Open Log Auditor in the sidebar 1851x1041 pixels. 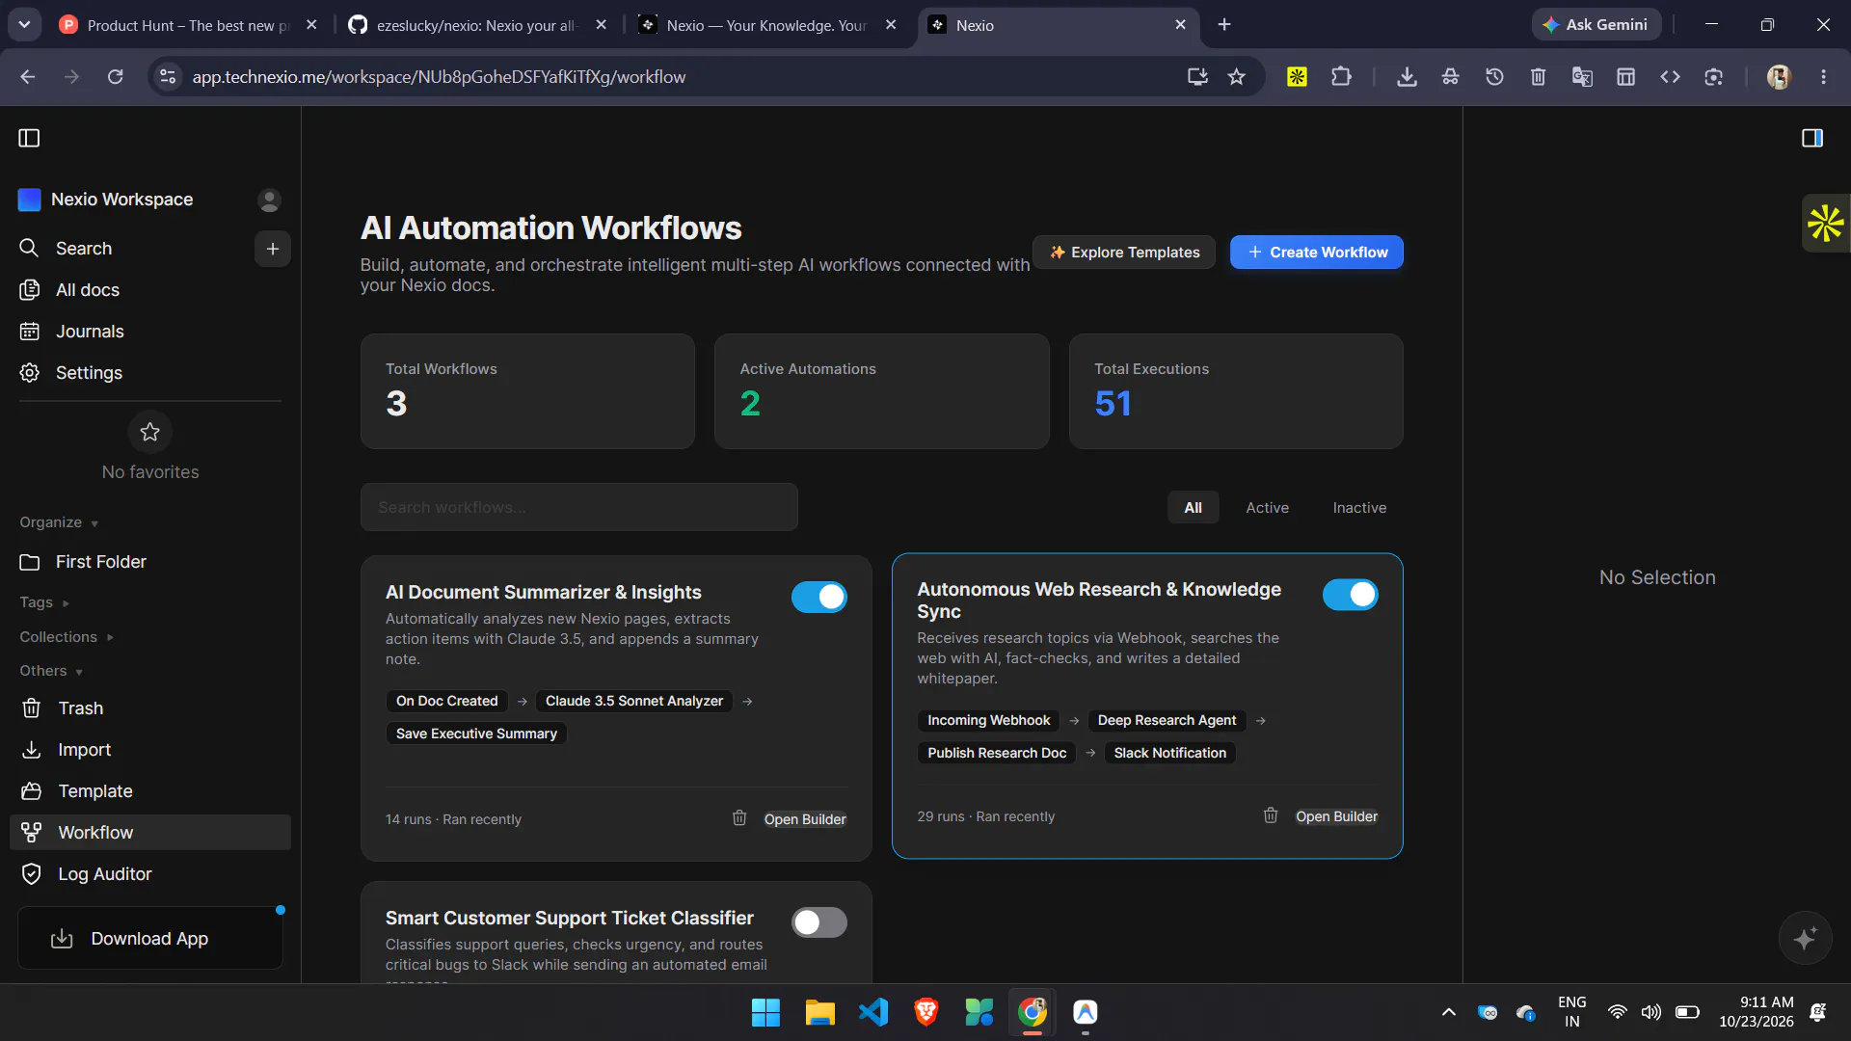[x=150, y=874]
